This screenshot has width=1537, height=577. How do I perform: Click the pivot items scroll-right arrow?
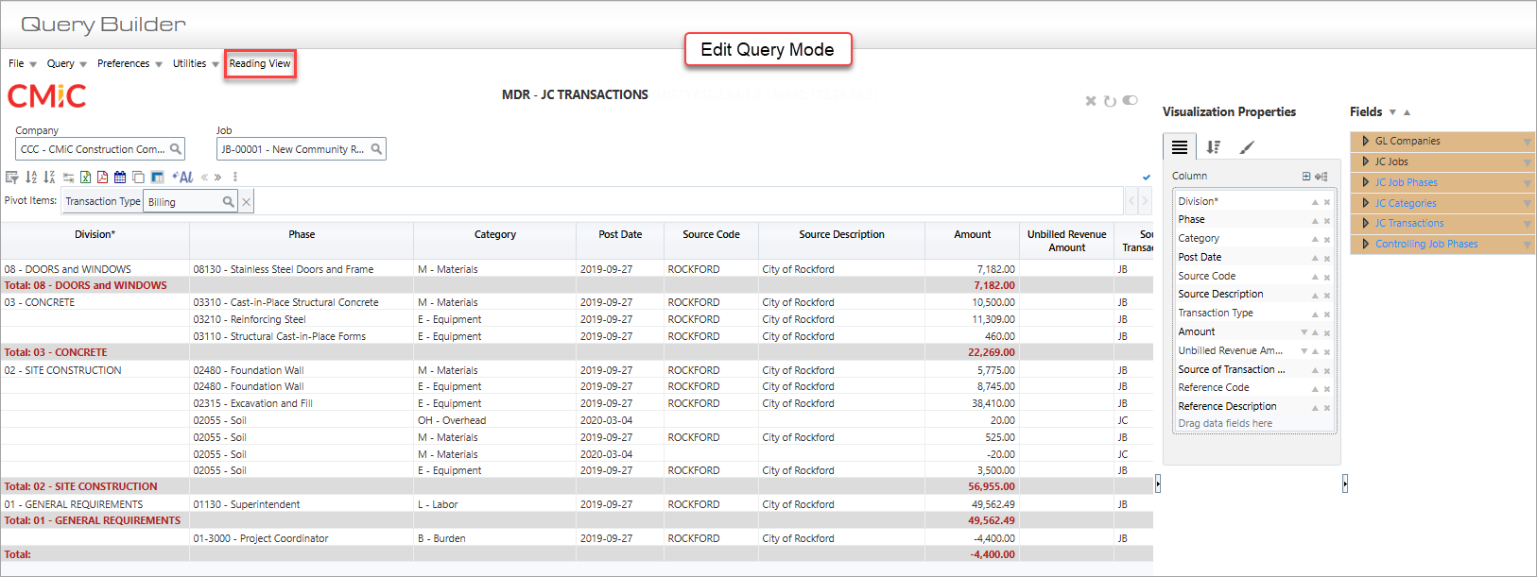pyautogui.click(x=1145, y=201)
